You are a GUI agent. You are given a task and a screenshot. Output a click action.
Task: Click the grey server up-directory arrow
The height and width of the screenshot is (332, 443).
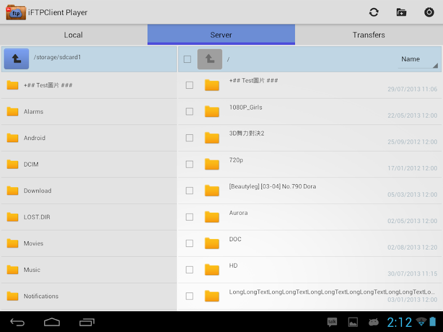pyautogui.click(x=210, y=59)
